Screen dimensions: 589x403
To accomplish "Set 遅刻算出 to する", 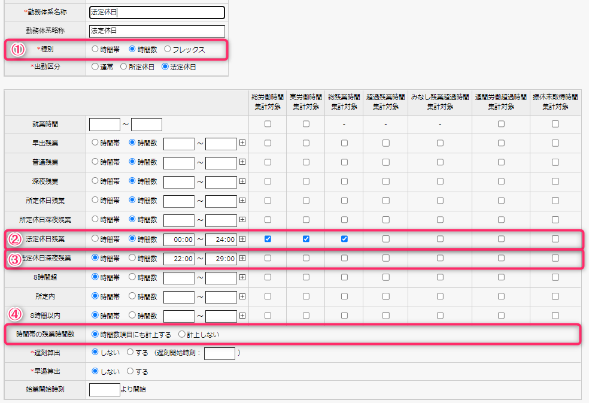I will [x=130, y=353].
